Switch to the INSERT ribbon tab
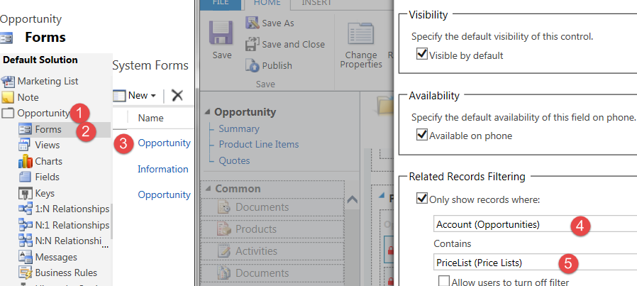 (316, 3)
